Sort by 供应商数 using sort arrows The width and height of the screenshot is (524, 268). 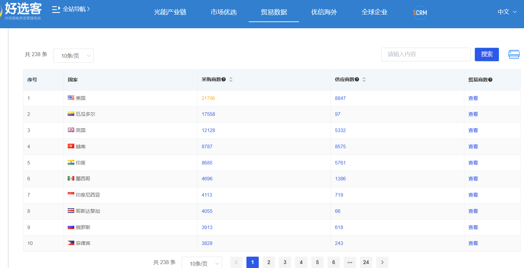(364, 79)
